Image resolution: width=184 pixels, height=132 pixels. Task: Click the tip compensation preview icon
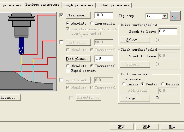tap(175, 16)
